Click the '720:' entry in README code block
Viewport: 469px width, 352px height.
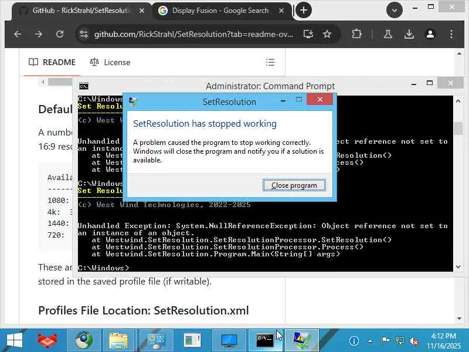[x=56, y=235]
